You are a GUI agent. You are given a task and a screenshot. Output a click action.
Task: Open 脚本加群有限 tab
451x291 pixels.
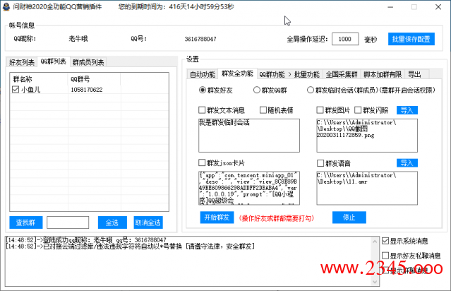coord(383,74)
